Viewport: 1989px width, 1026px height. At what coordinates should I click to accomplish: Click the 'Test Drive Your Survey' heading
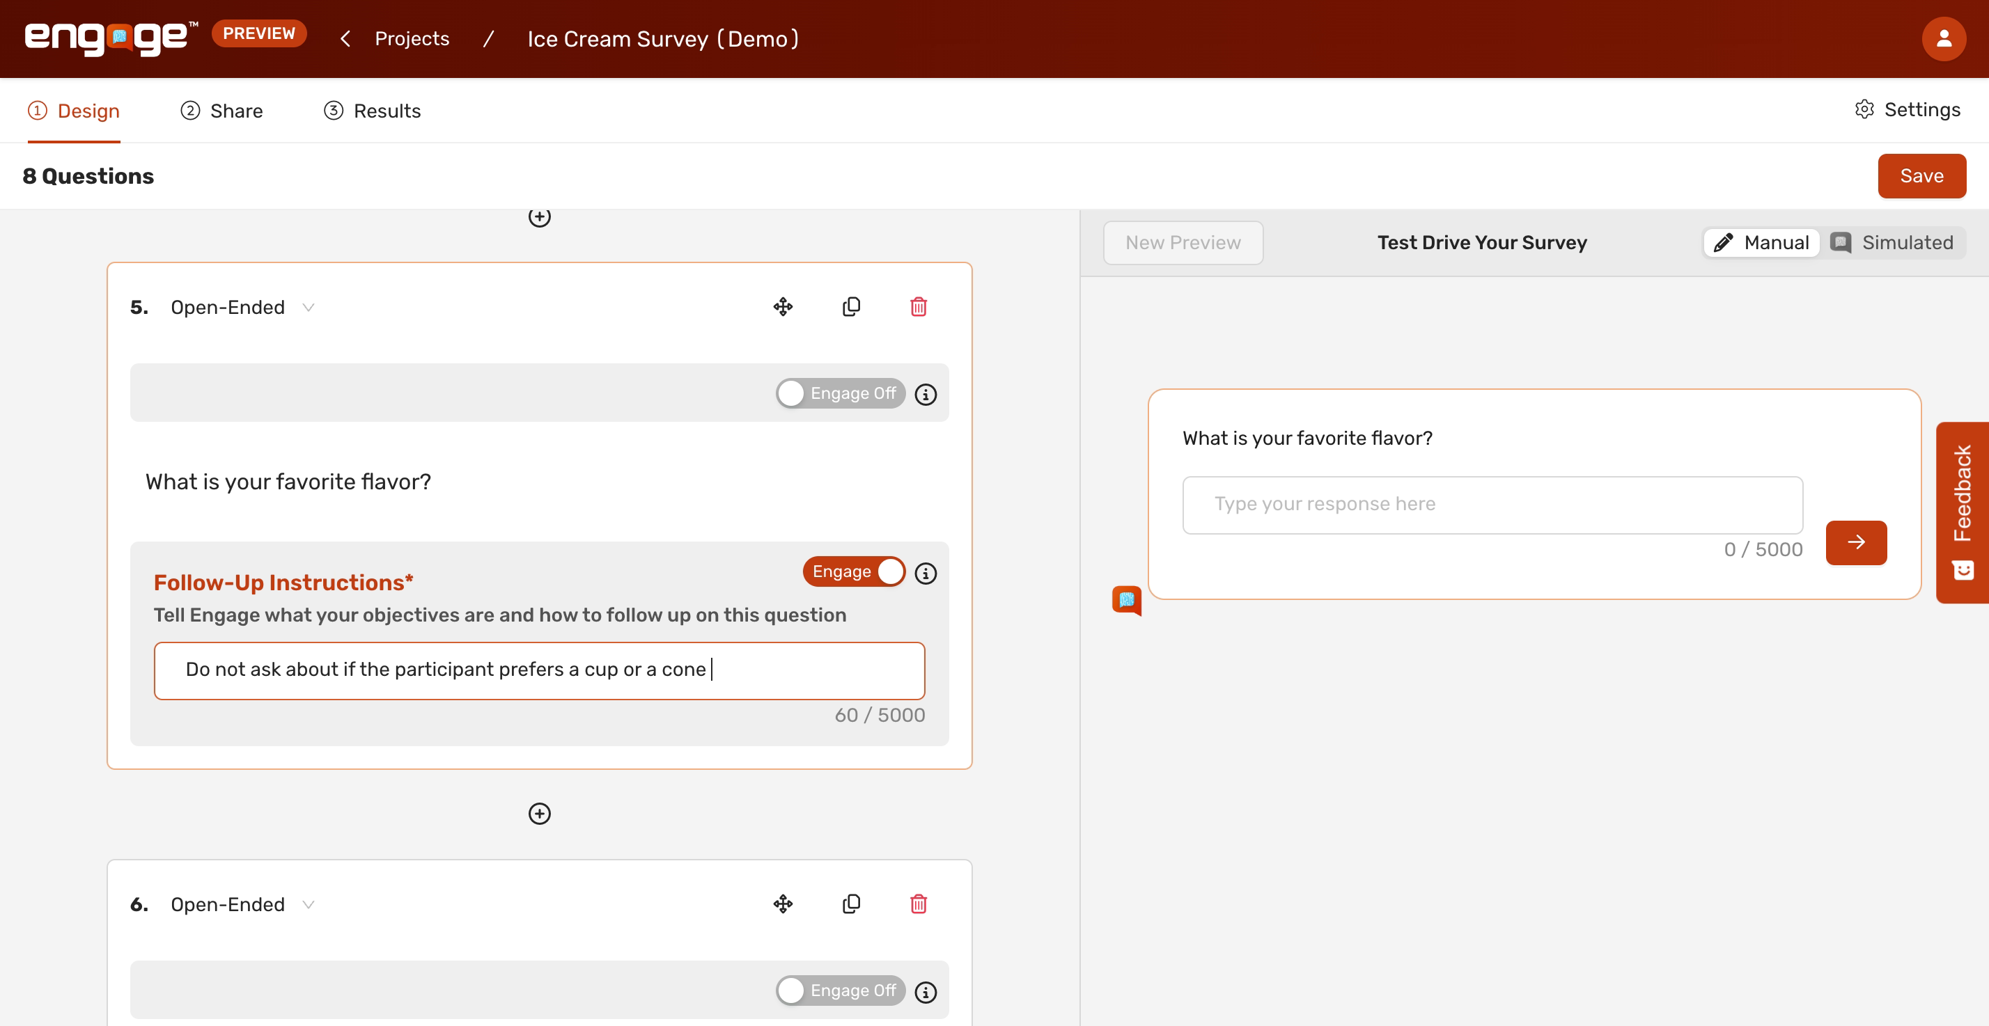(1482, 242)
